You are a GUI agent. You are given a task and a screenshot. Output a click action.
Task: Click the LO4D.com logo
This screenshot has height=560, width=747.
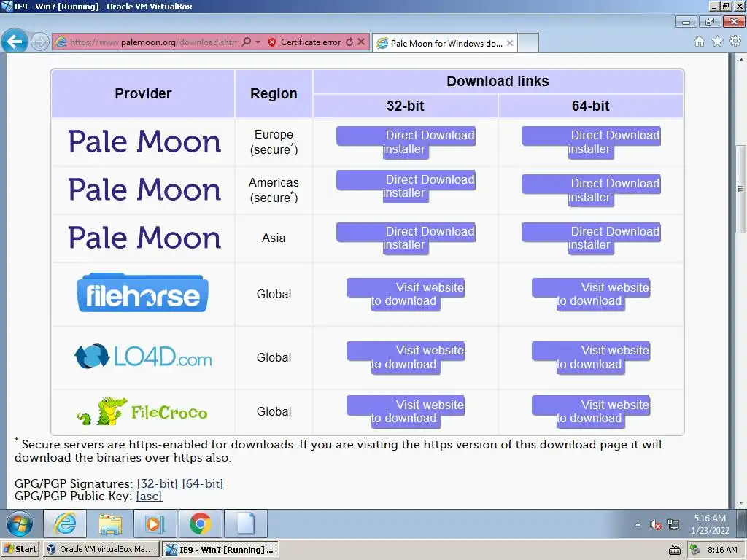point(143,356)
